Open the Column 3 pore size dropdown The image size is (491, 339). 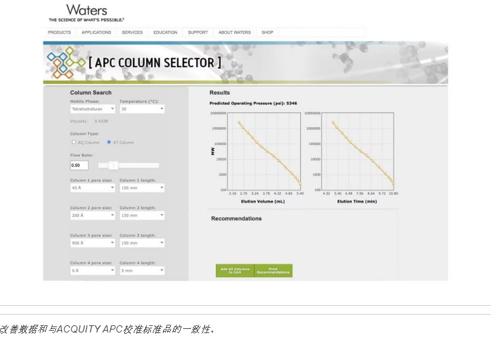click(x=92, y=243)
